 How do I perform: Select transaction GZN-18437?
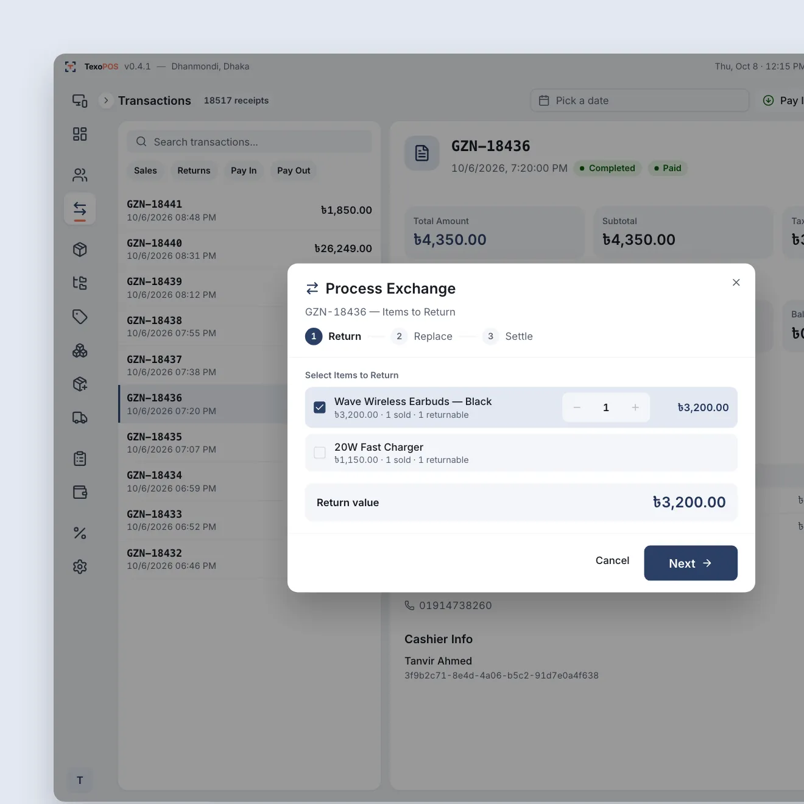[x=203, y=365]
